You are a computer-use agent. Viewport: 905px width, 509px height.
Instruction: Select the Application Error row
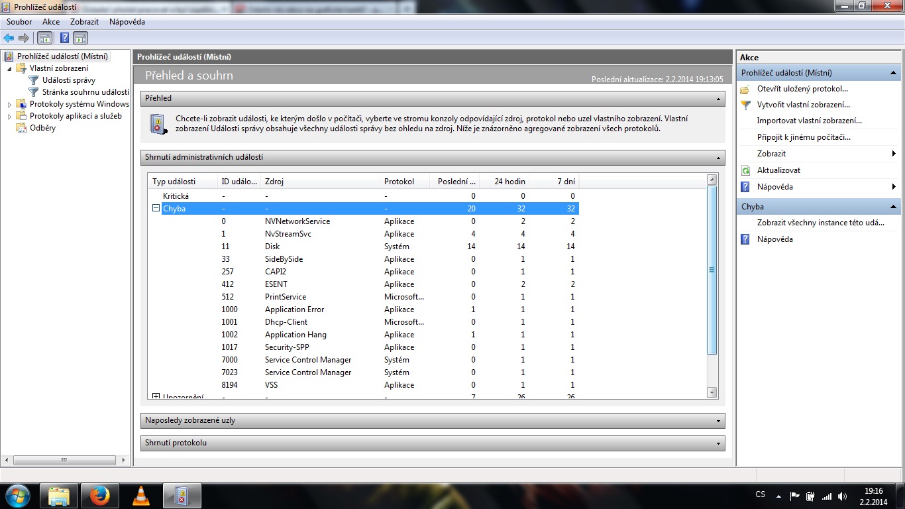click(x=364, y=310)
